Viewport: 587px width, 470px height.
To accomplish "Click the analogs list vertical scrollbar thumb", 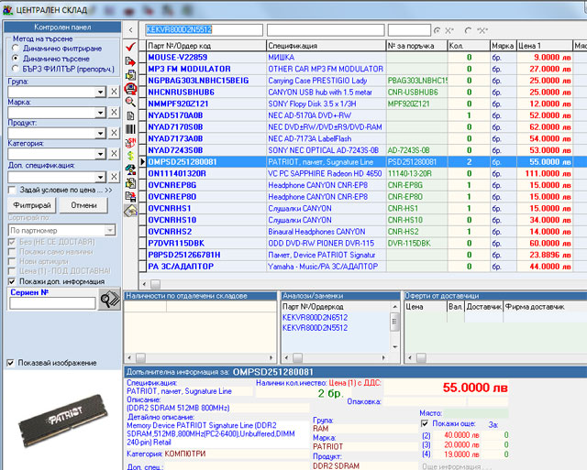I will click(394, 322).
